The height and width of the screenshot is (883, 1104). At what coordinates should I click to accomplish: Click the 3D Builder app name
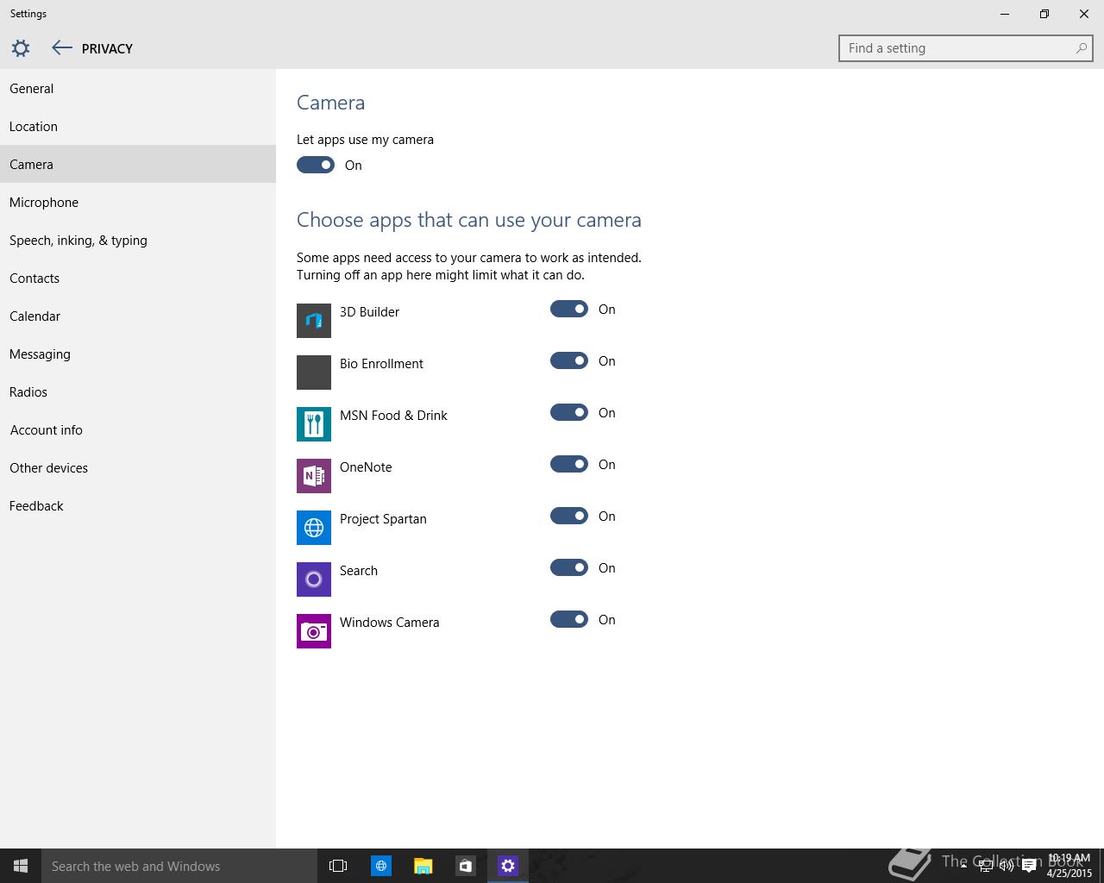coord(369,312)
